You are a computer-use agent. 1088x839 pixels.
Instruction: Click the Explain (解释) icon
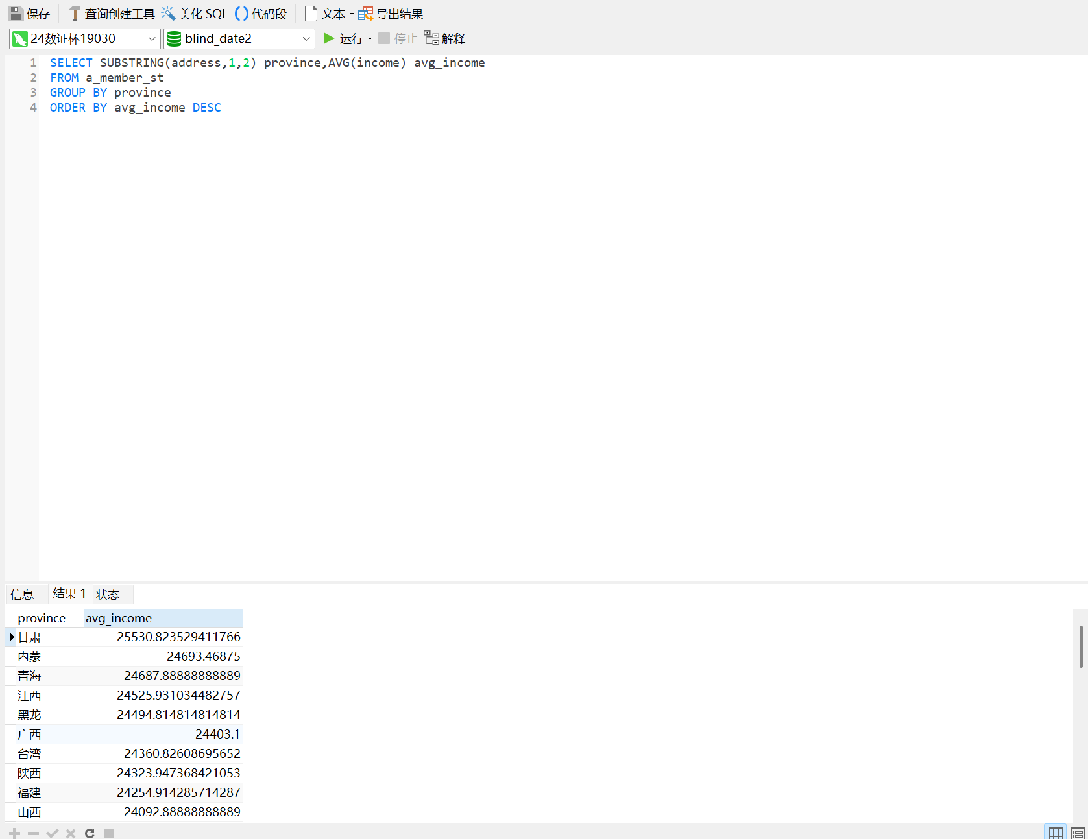(x=431, y=38)
